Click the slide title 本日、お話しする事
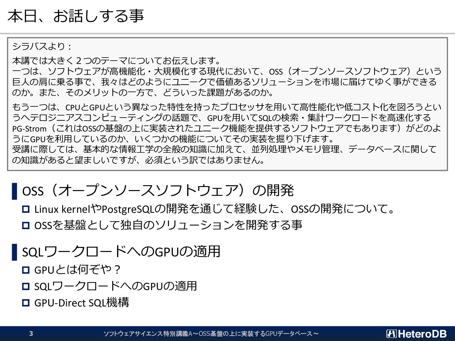The width and height of the screenshot is (455, 341). coord(76,16)
